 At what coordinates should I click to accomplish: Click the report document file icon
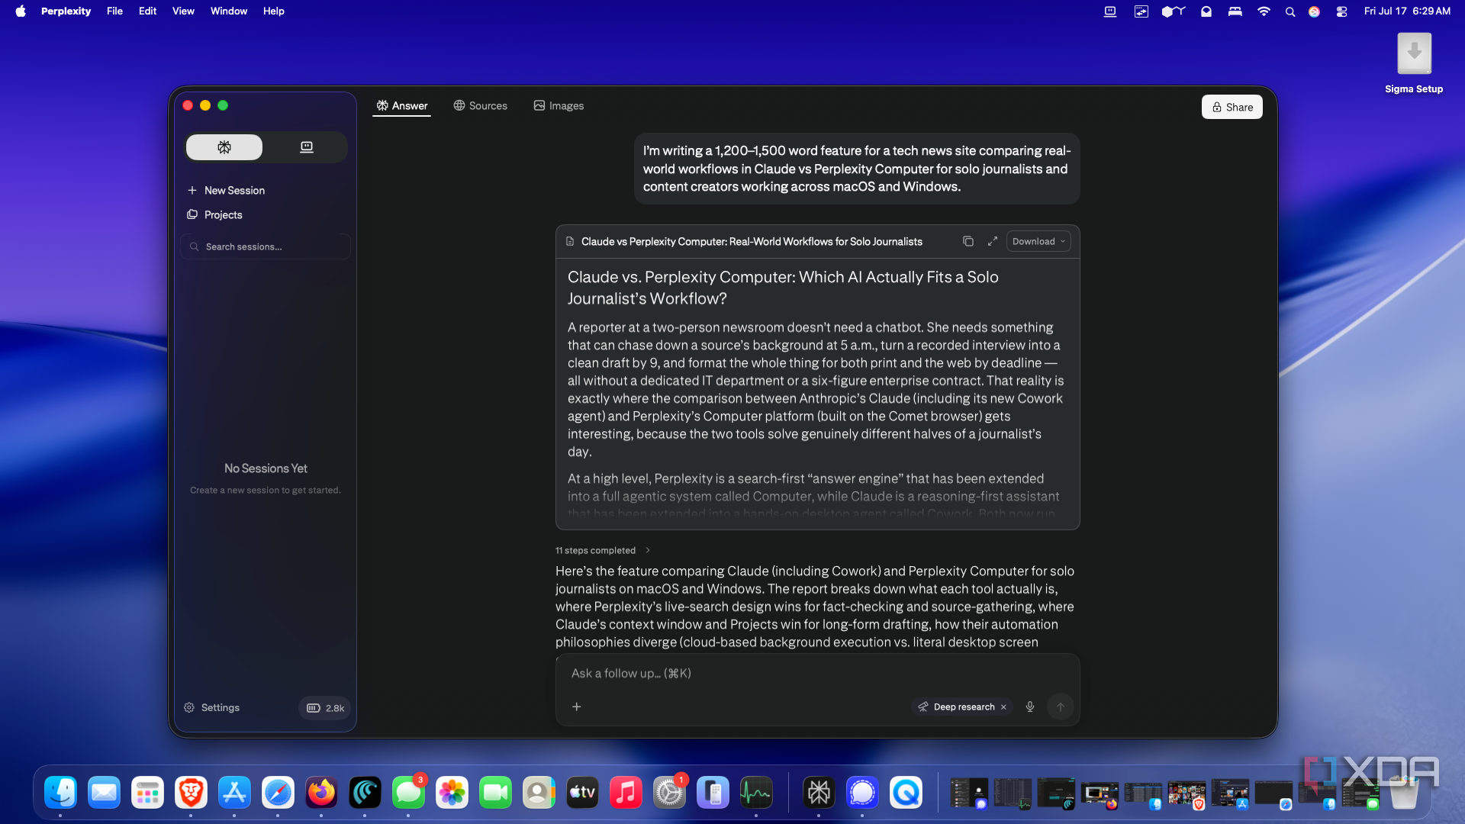coord(570,241)
